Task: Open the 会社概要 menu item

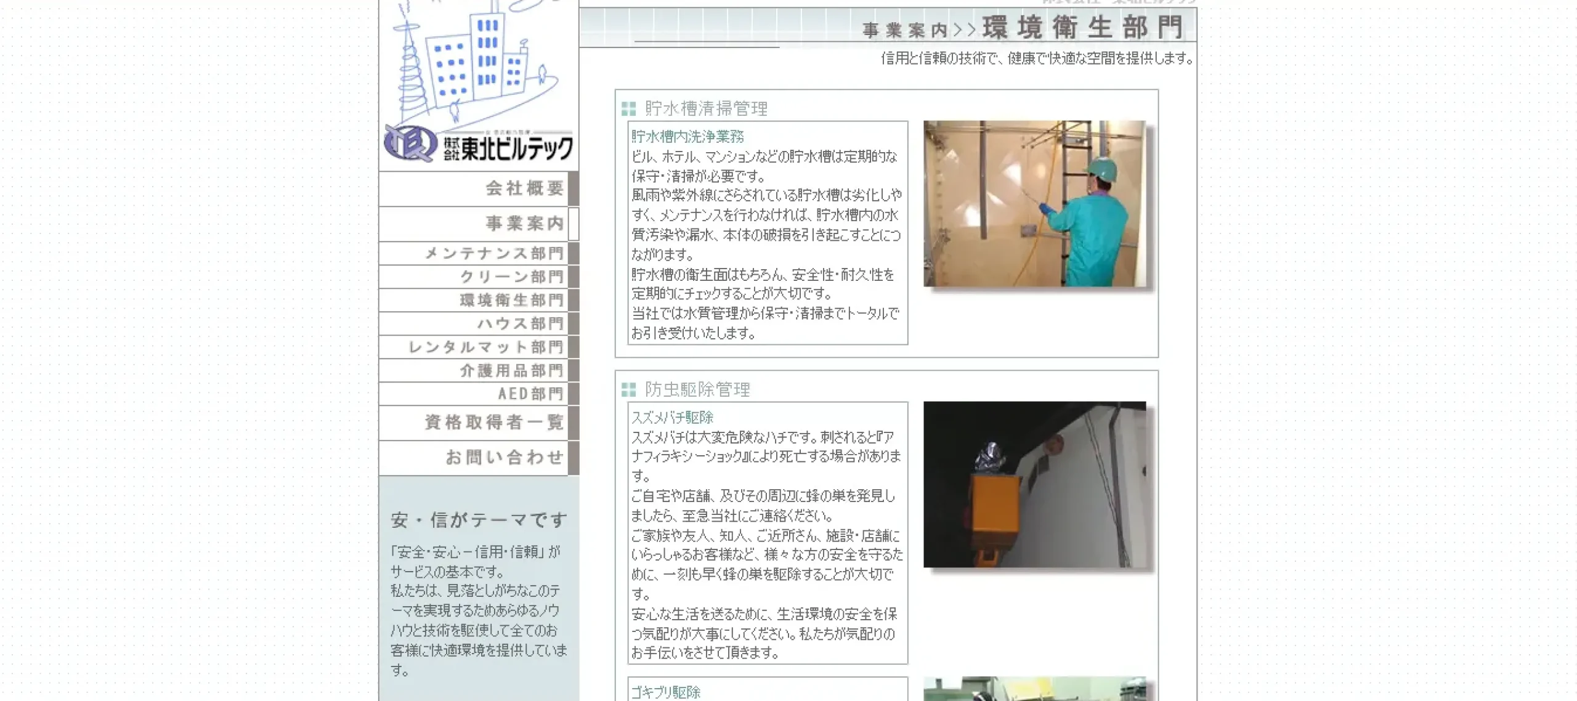Action: pos(479,188)
